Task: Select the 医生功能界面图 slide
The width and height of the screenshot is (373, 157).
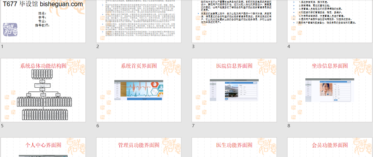Action: tap(234, 147)
